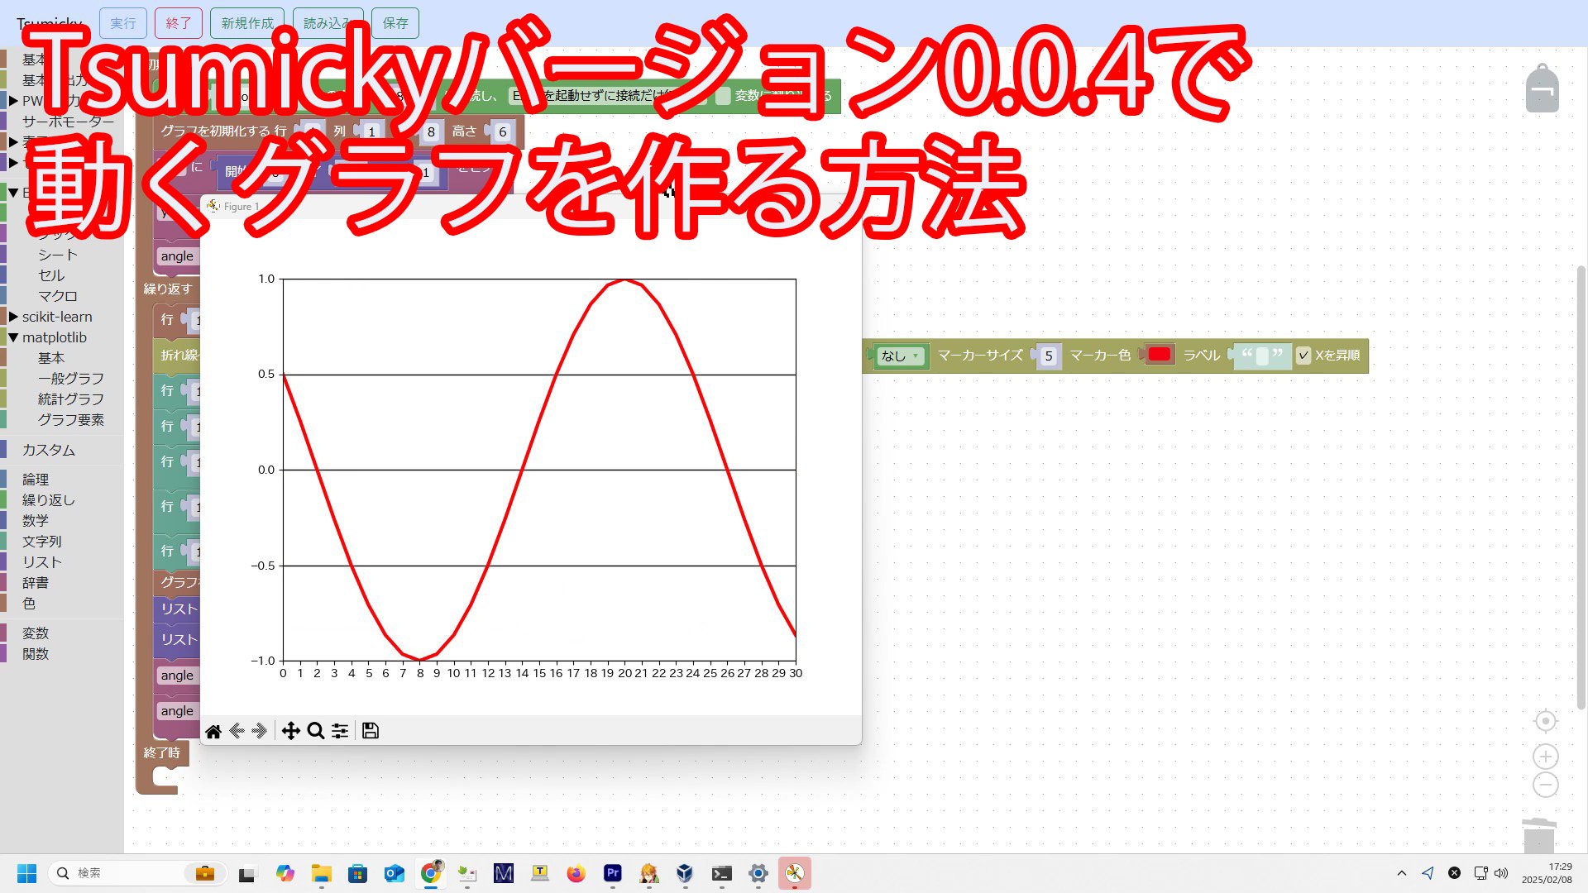The width and height of the screenshot is (1588, 893).
Task: Open subplot configuration sliders in Figure 1
Action: (340, 731)
